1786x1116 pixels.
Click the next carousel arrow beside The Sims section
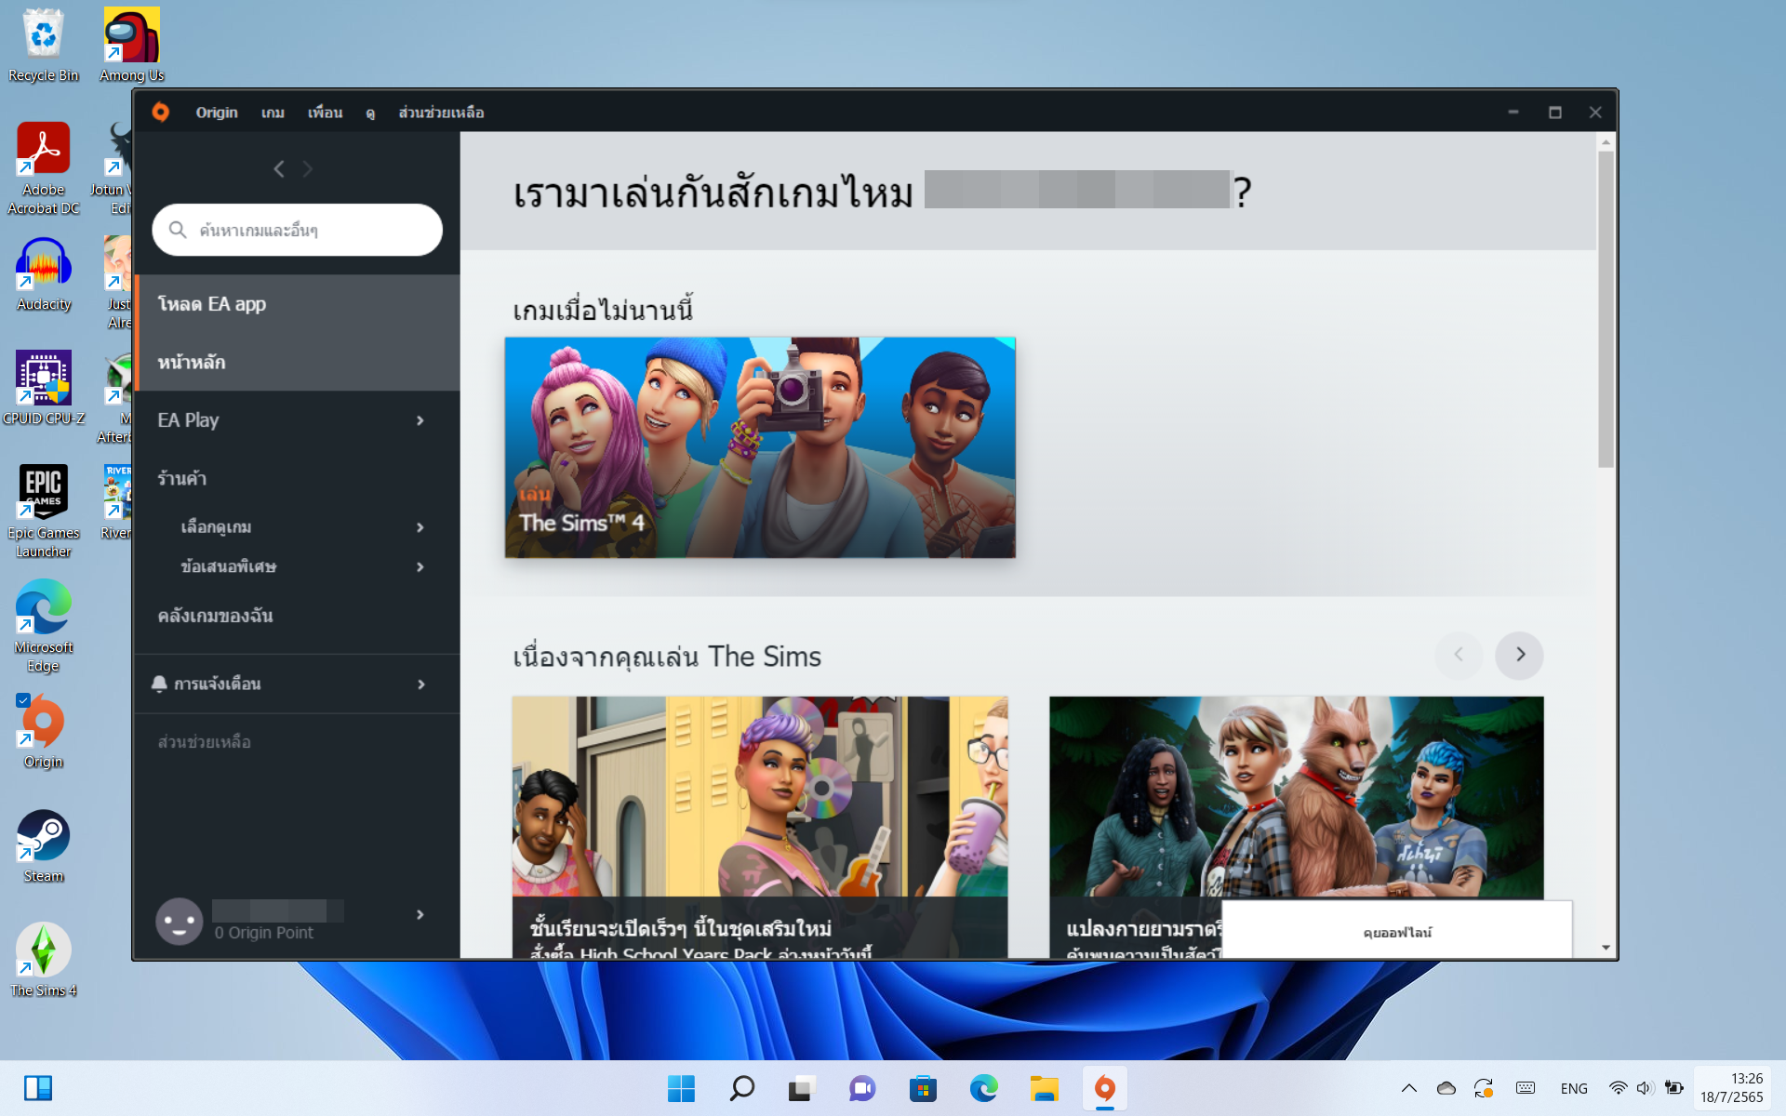1519,655
